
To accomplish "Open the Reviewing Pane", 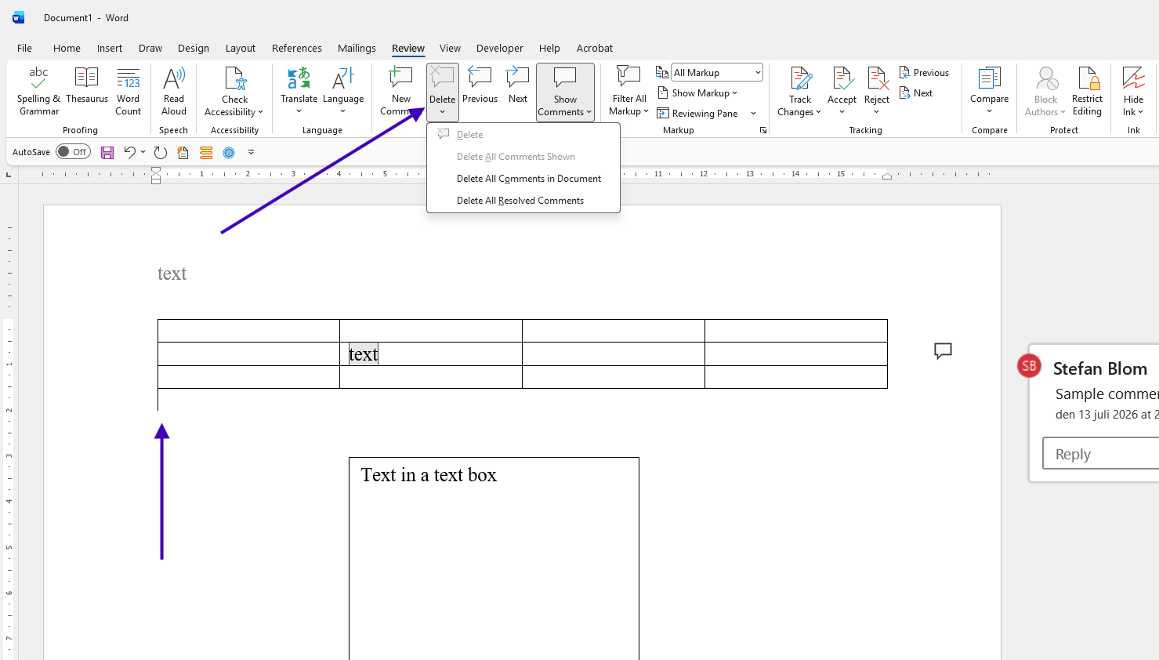I will coord(697,113).
